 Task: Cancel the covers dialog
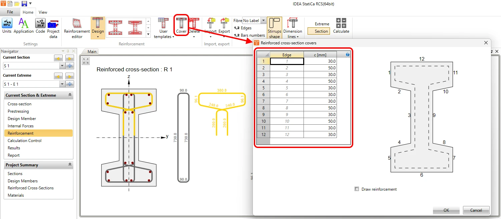point(476,210)
